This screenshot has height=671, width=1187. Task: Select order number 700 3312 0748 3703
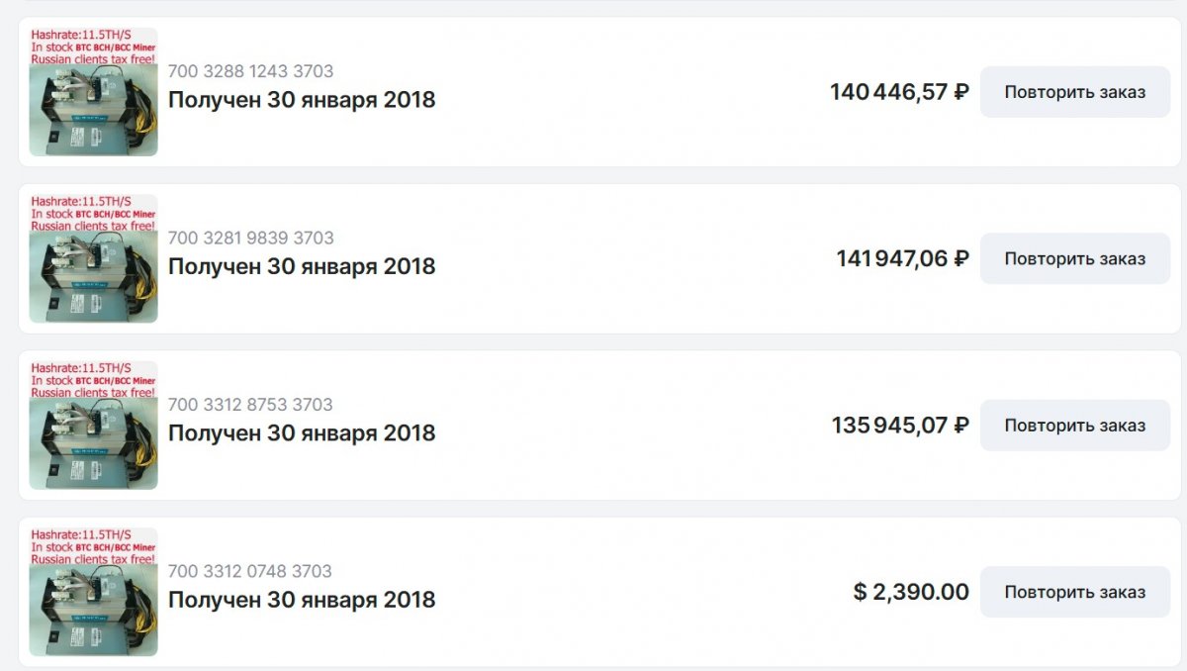250,571
